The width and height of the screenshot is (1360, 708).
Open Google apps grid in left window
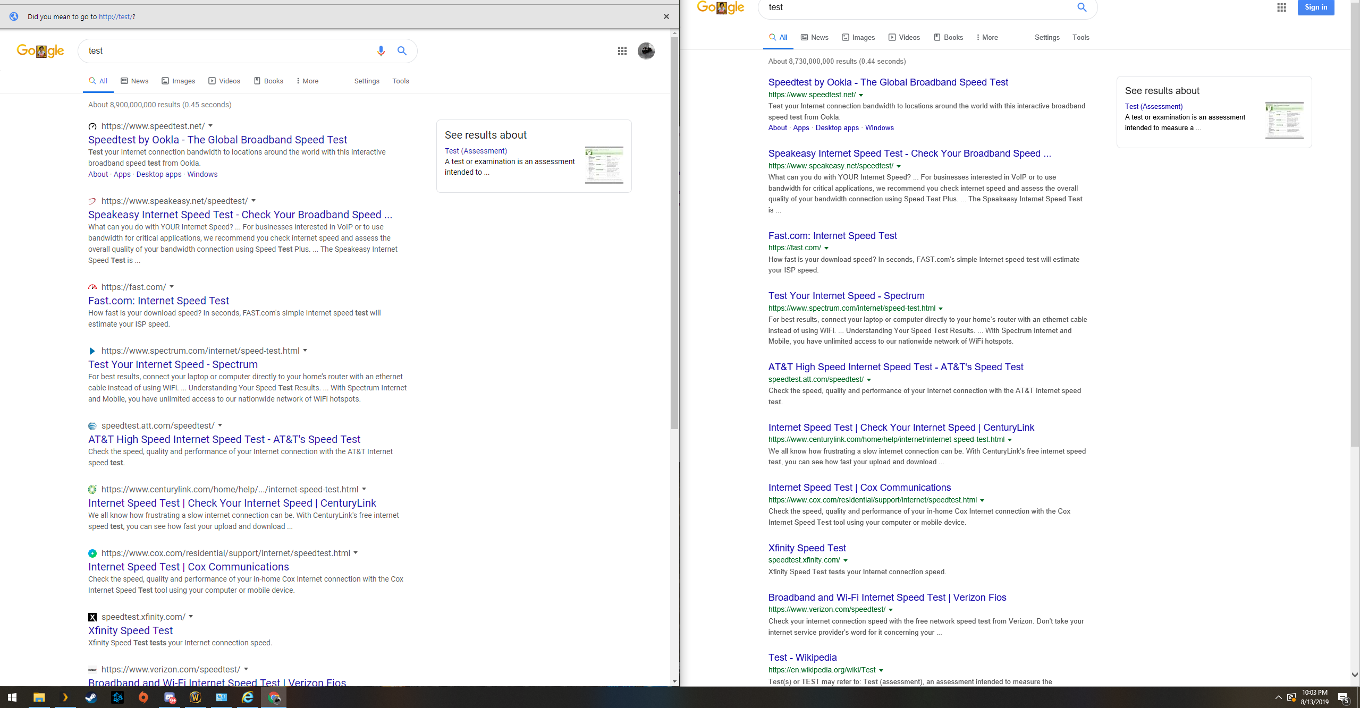coord(622,51)
